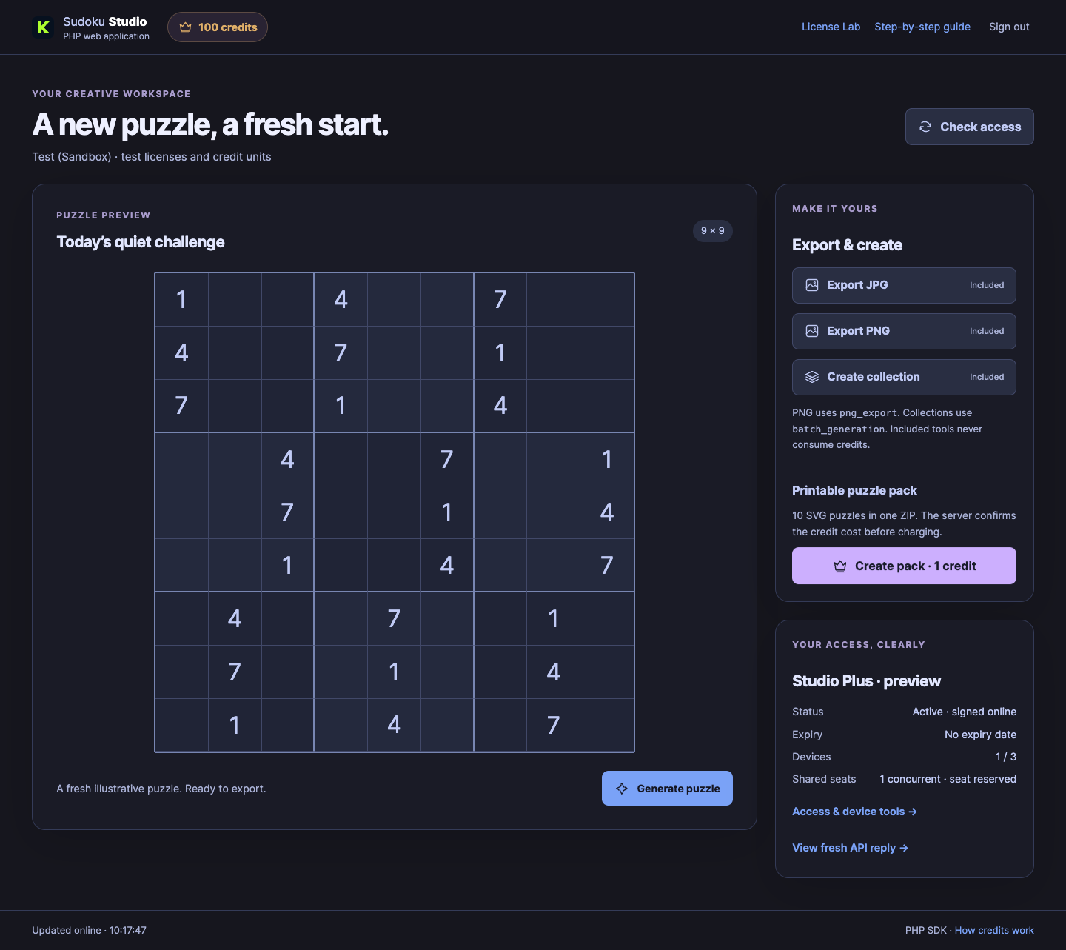Image resolution: width=1066 pixels, height=950 pixels.
Task: Click the Included tag on Export JPG
Action: (x=987, y=285)
